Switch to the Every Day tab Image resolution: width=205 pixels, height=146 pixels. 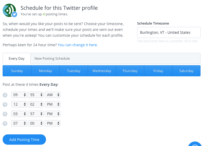tap(17, 58)
